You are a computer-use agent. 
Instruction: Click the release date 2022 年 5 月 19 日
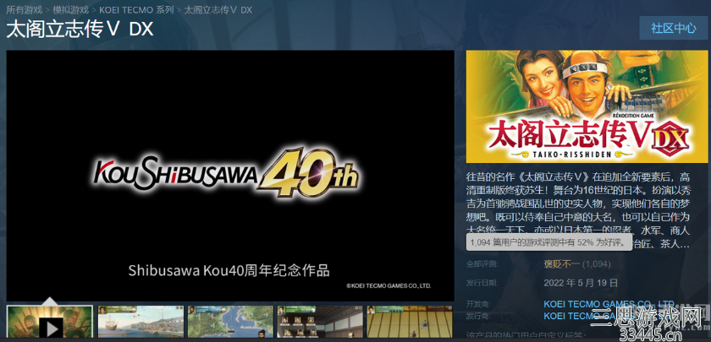pos(581,283)
